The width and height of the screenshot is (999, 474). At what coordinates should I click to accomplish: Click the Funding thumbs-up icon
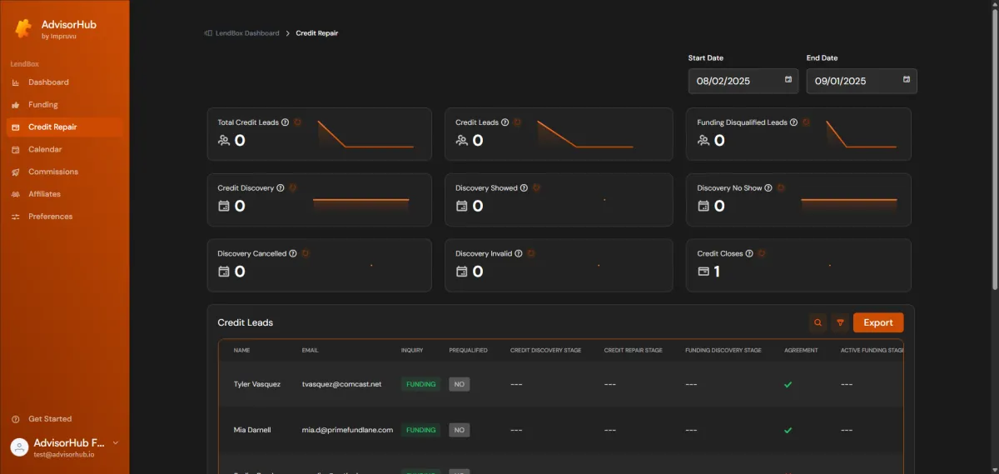tap(16, 105)
